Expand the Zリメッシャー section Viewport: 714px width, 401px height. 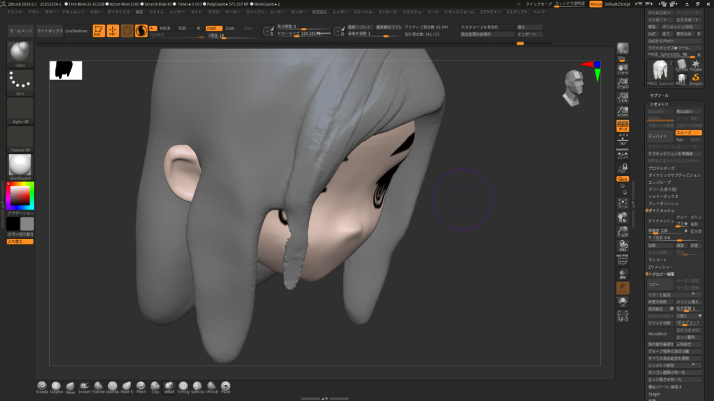coord(660,267)
